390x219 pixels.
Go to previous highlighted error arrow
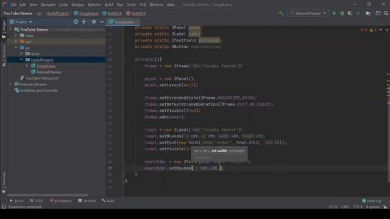click(381, 30)
